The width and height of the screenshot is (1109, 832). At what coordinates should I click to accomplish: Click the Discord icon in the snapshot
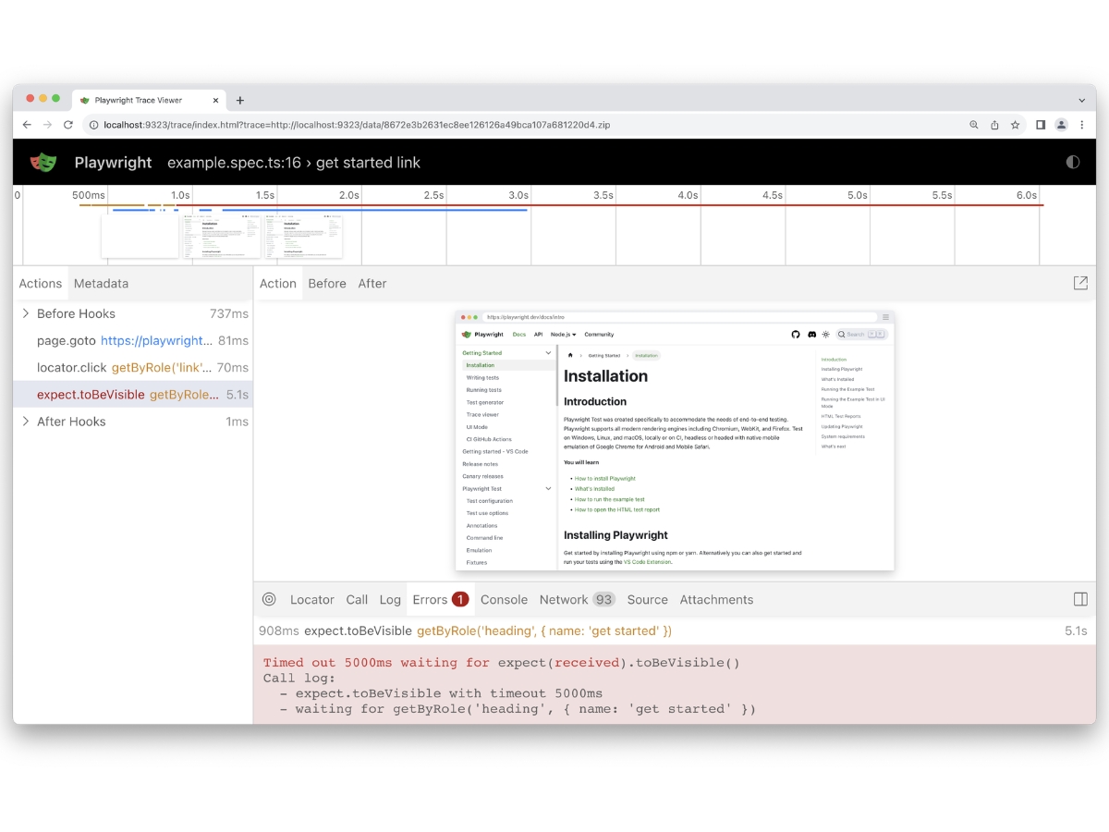[x=811, y=335]
